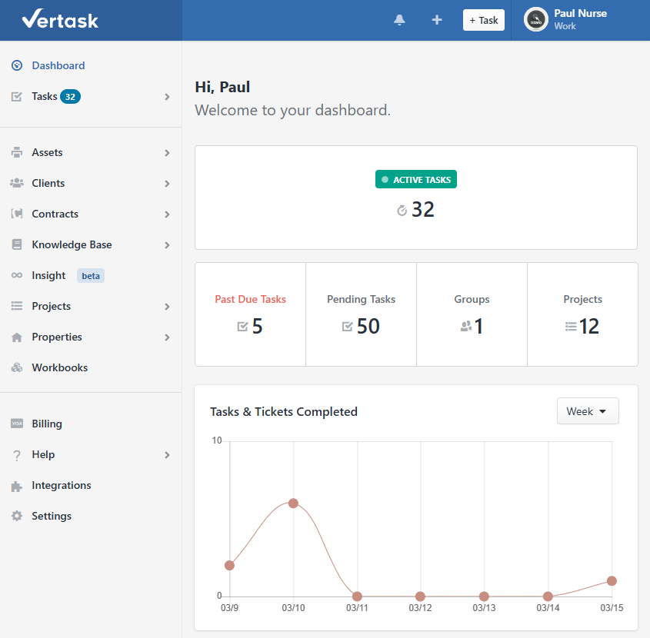Open the Week dropdown on the chart
Image resolution: width=650 pixels, height=638 pixels.
tap(587, 410)
